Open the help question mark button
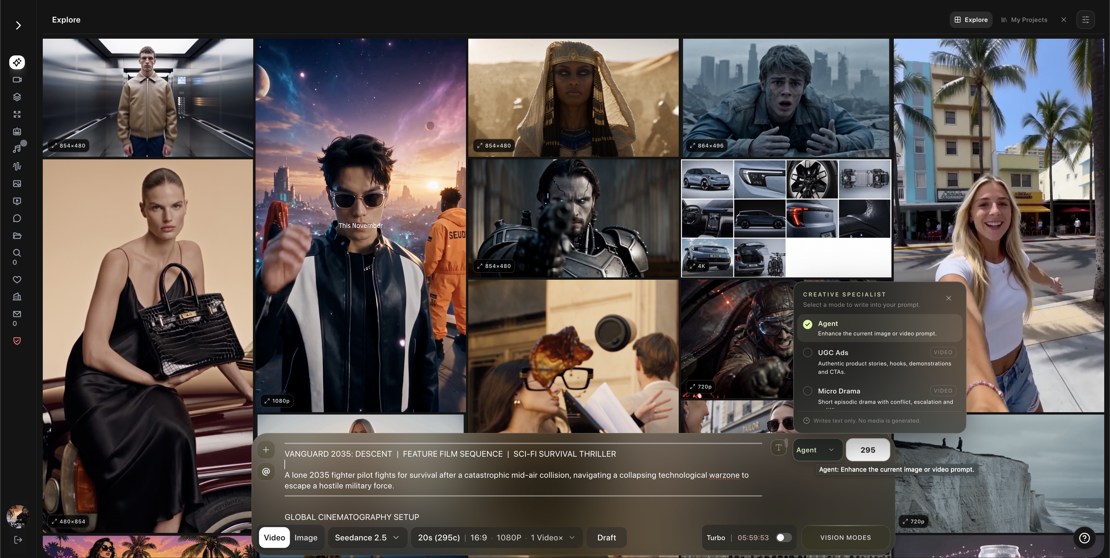This screenshot has height=558, width=1110. click(1085, 538)
